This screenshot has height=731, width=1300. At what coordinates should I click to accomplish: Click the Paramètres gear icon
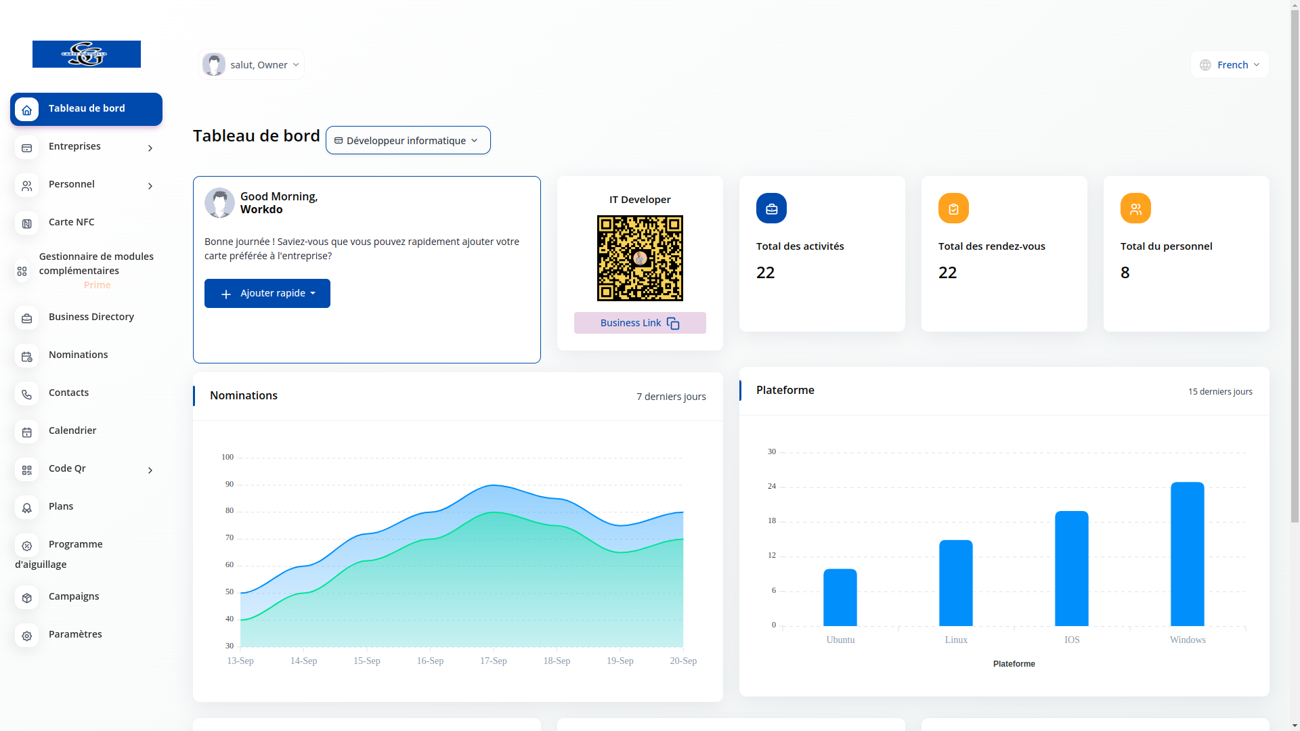(x=27, y=636)
